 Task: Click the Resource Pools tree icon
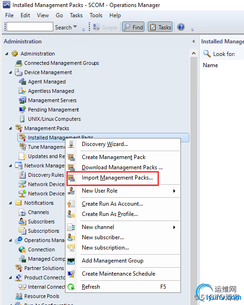tap(19, 296)
